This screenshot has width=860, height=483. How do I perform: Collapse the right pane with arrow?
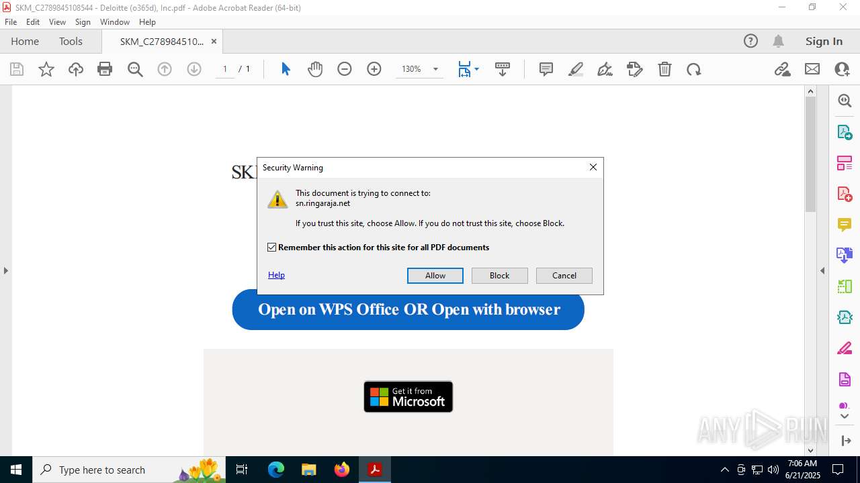point(822,270)
